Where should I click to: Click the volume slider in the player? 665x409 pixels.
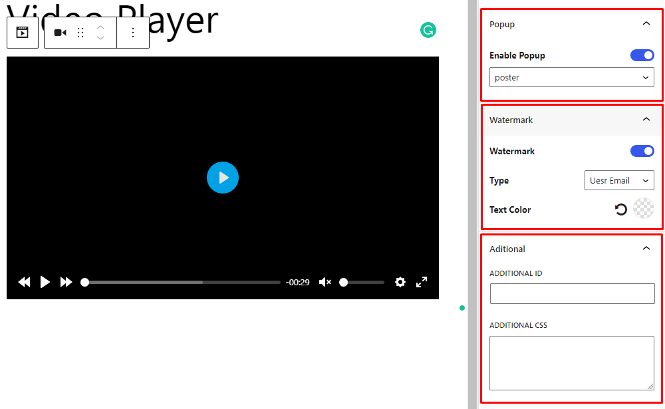pos(361,282)
